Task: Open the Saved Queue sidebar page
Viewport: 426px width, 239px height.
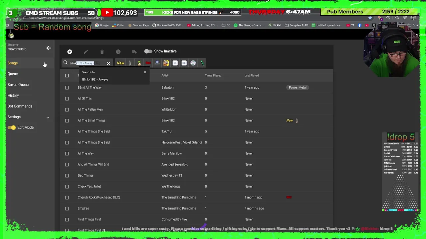Action: [x=18, y=85]
